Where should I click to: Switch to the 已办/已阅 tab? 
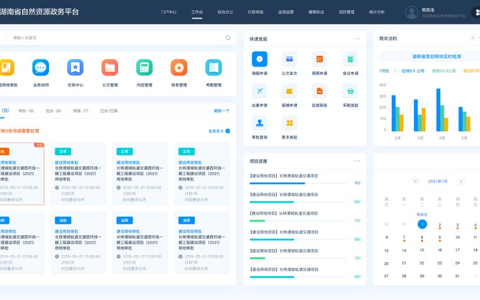pos(109,111)
